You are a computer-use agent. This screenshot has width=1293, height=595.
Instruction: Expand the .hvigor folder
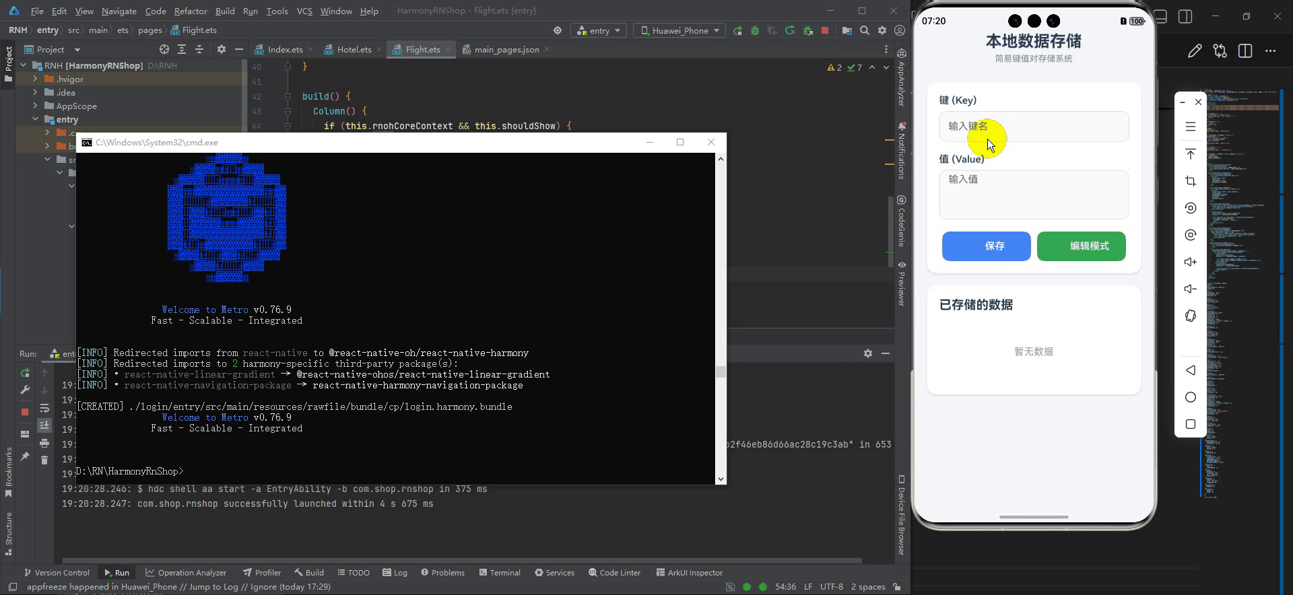pyautogui.click(x=35, y=79)
